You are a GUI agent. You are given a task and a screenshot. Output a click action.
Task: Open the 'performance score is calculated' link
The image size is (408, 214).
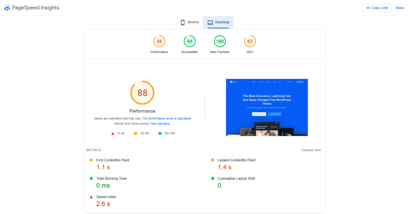[169, 119]
